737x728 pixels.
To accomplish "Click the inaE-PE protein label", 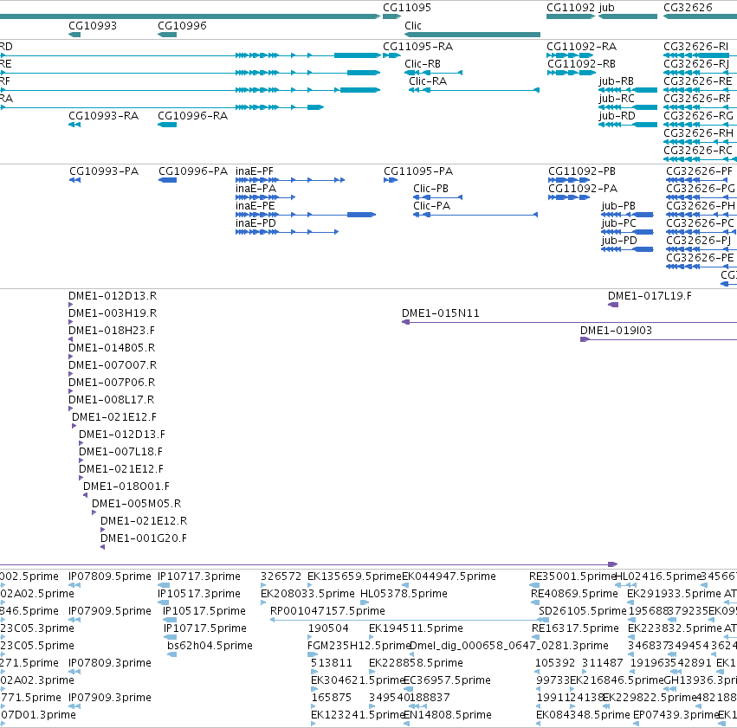I will [255, 206].
